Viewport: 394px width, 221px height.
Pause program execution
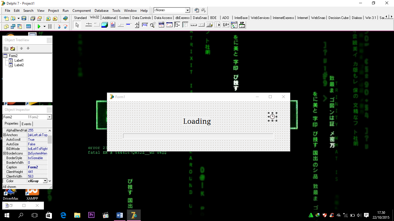(50, 26)
